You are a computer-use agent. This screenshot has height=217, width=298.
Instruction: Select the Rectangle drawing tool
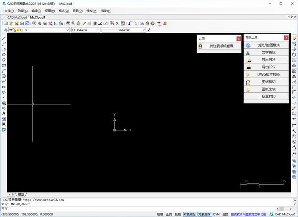pyautogui.click(x=4, y=65)
